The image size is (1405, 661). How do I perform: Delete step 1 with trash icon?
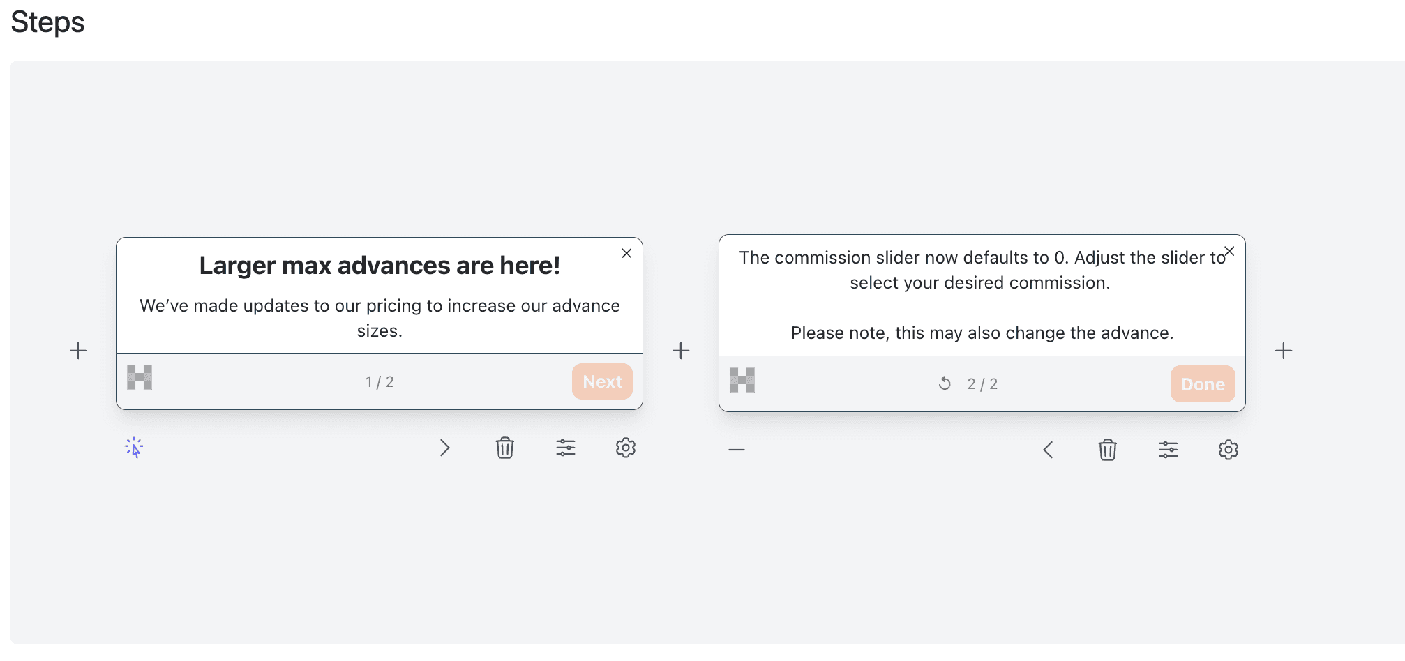[x=505, y=448]
